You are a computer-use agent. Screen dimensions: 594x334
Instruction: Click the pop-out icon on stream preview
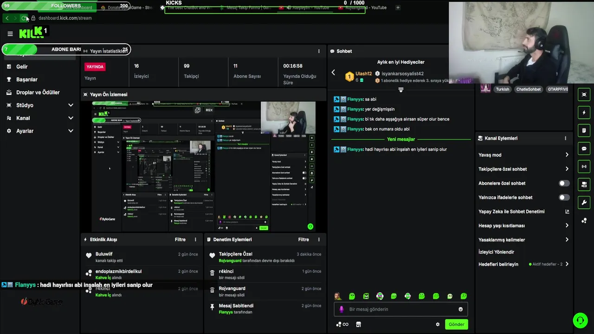pyautogui.click(x=198, y=110)
